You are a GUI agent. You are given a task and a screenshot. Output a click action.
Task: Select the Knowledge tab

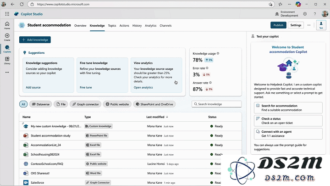click(97, 26)
